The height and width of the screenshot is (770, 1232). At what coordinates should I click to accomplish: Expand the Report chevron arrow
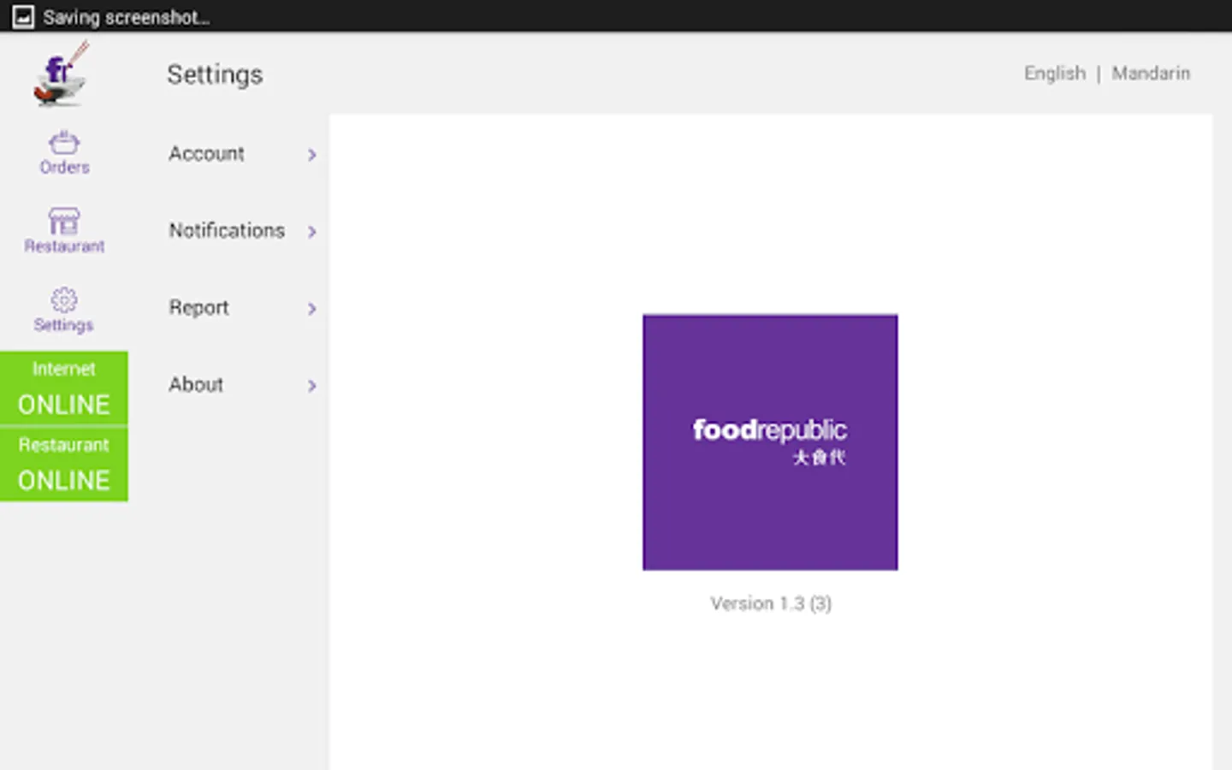coord(312,309)
